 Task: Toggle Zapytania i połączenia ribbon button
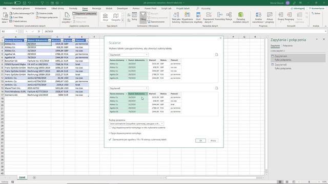coord(85,14)
